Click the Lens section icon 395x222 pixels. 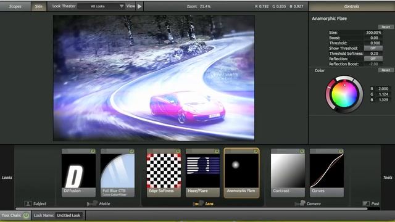click(197, 203)
